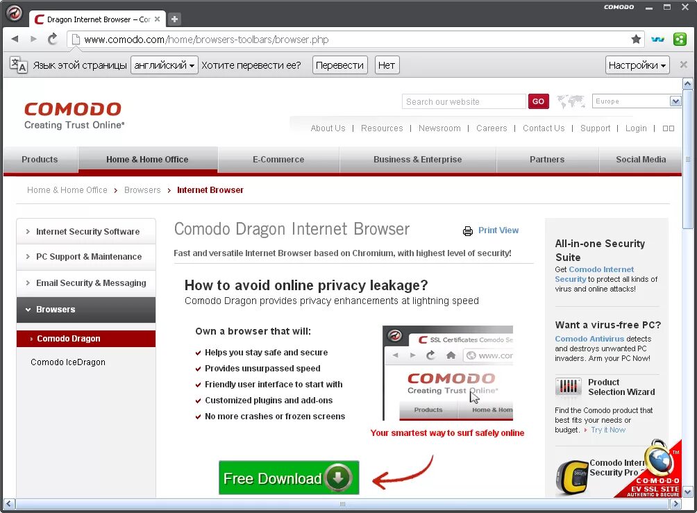Open the E-Commerce navigation tab
Screen dimensions: 697x513
pyautogui.click(x=278, y=159)
